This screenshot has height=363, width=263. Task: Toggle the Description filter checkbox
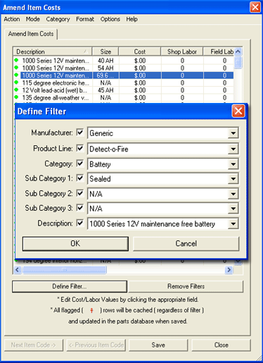click(x=80, y=223)
